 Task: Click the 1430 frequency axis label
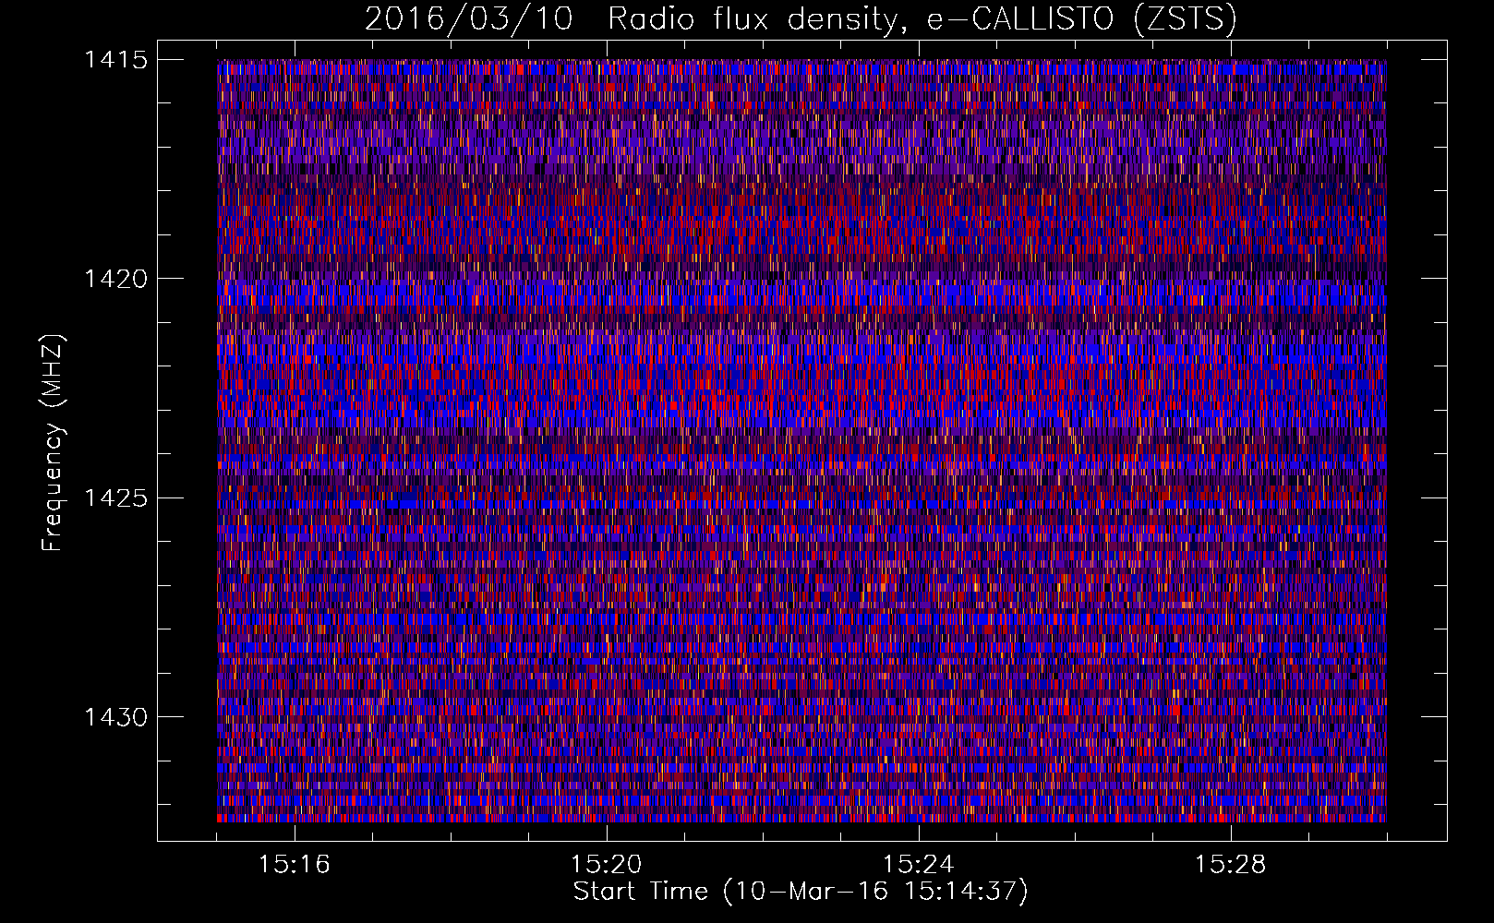coord(116,717)
